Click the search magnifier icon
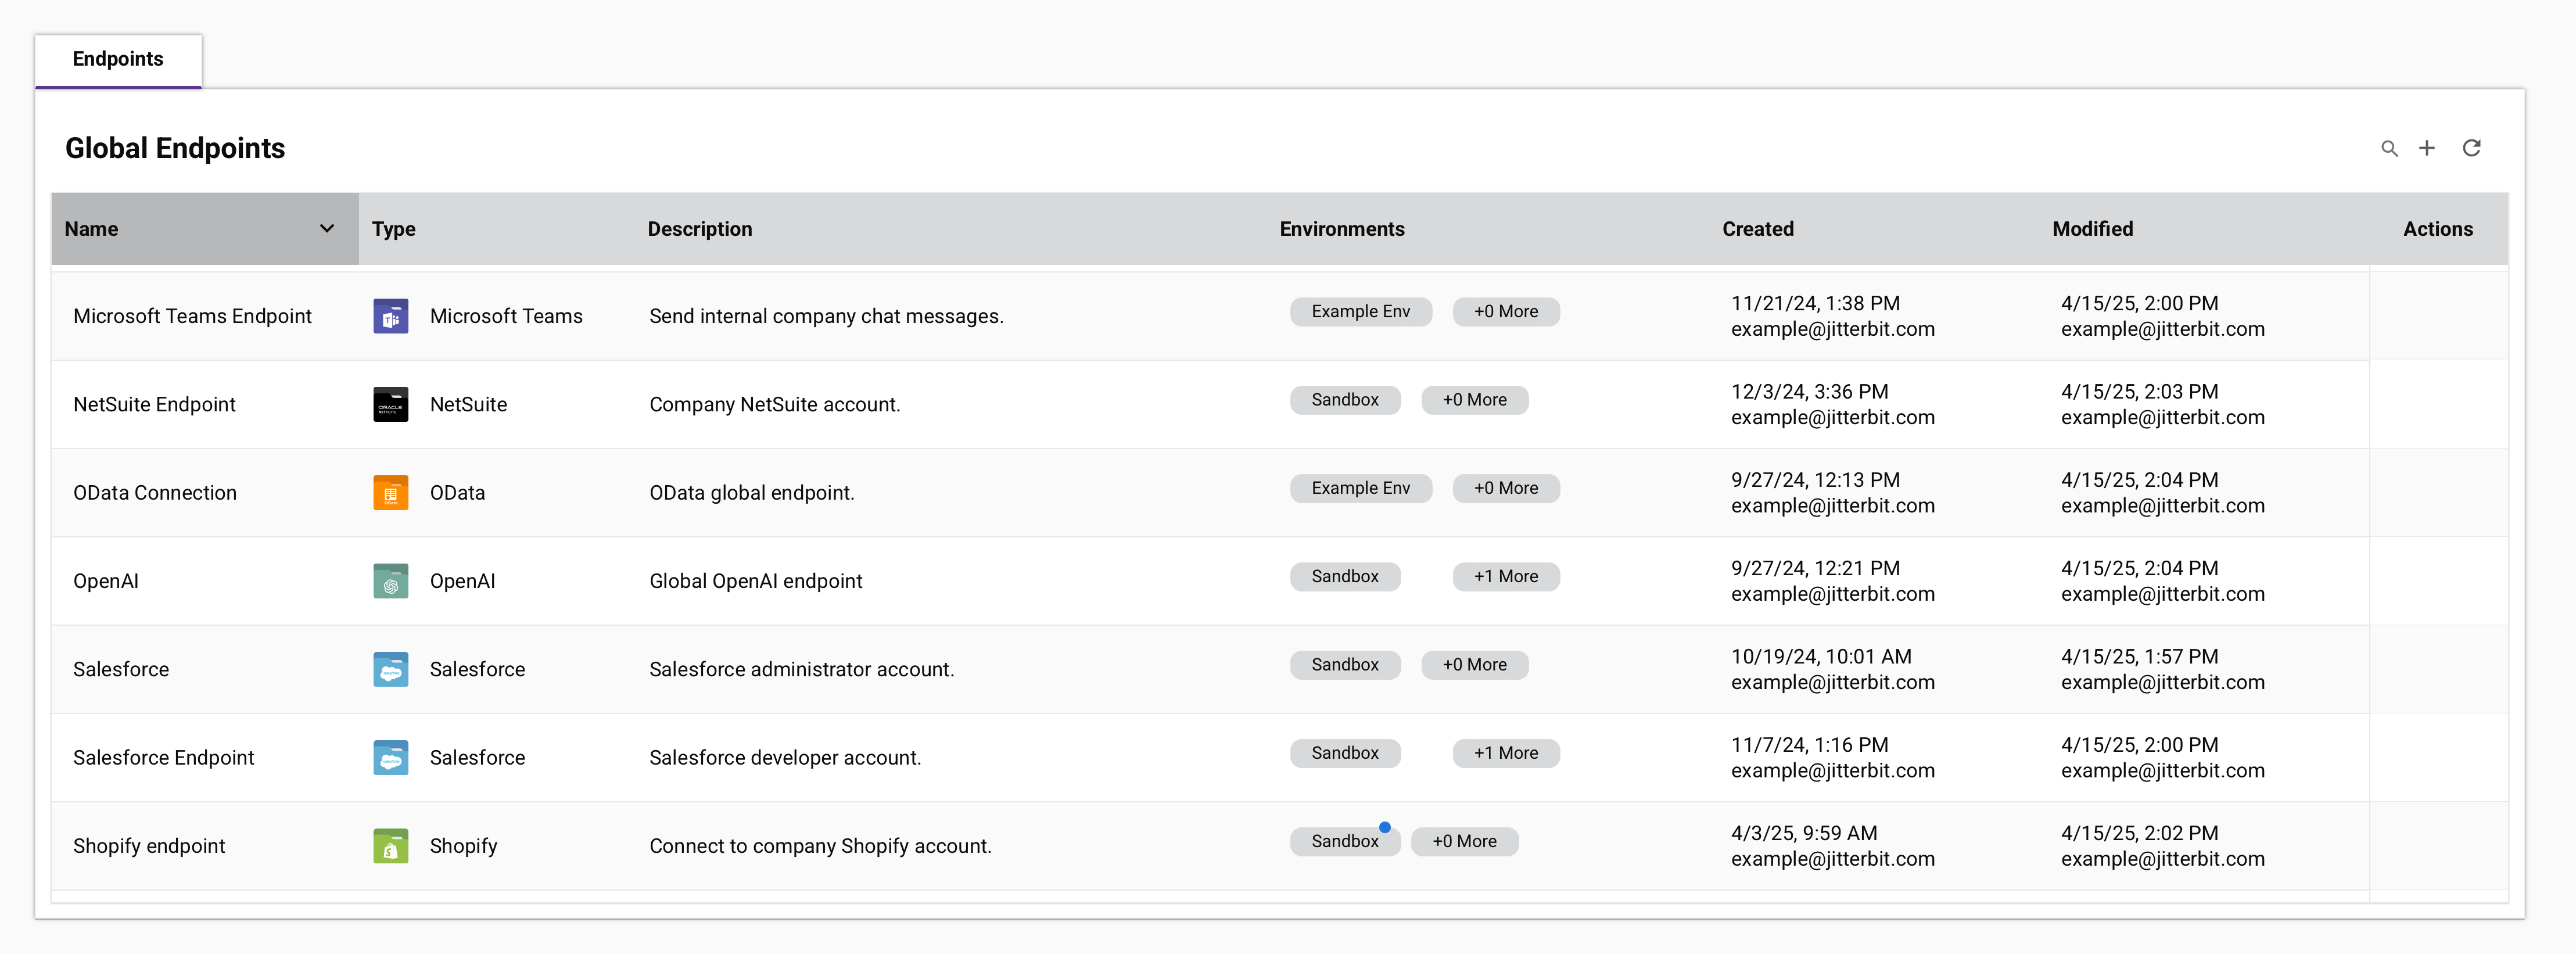This screenshot has width=2576, height=954. click(x=2389, y=149)
